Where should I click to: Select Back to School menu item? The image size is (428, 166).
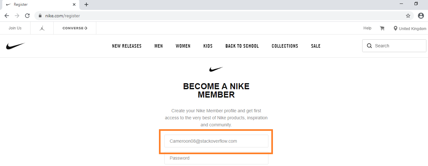[x=242, y=46]
